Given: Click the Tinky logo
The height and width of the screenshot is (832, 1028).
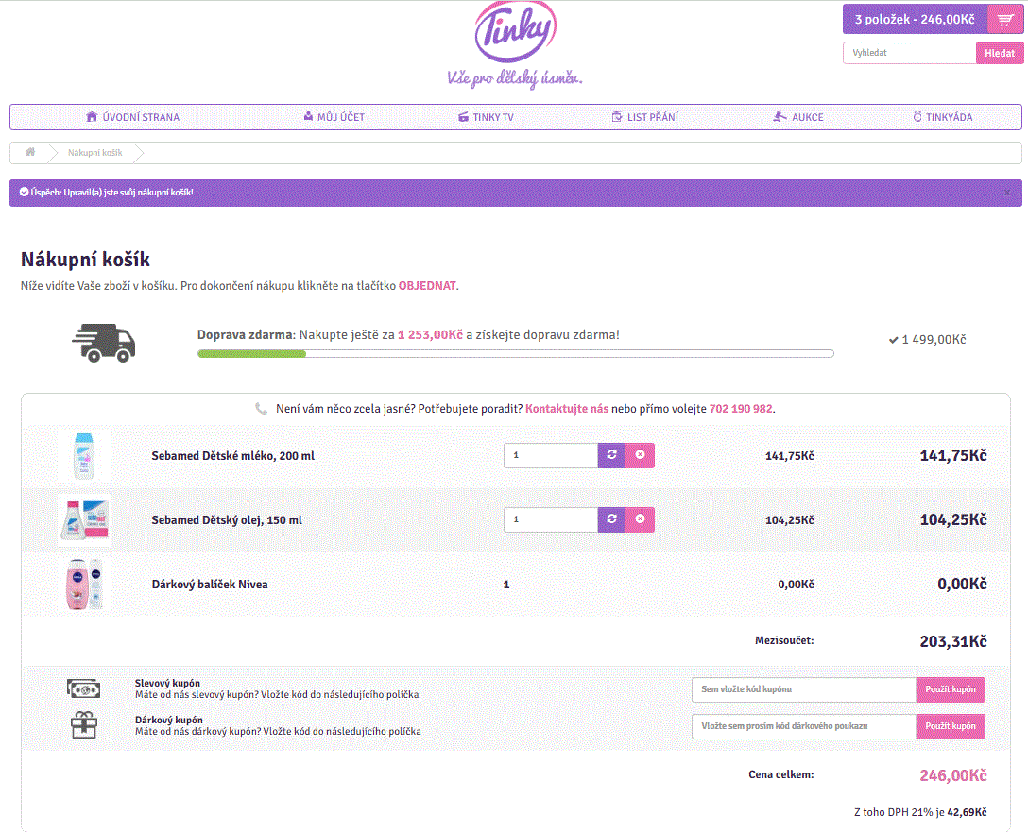Looking at the screenshot, I should (x=515, y=33).
